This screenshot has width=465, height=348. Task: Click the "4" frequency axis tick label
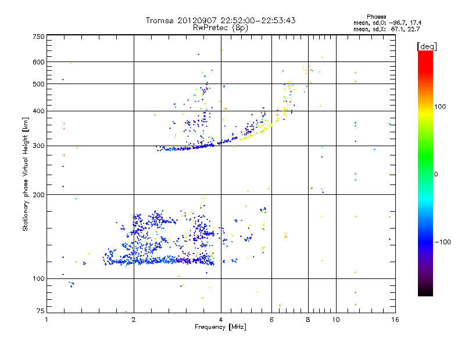click(221, 320)
